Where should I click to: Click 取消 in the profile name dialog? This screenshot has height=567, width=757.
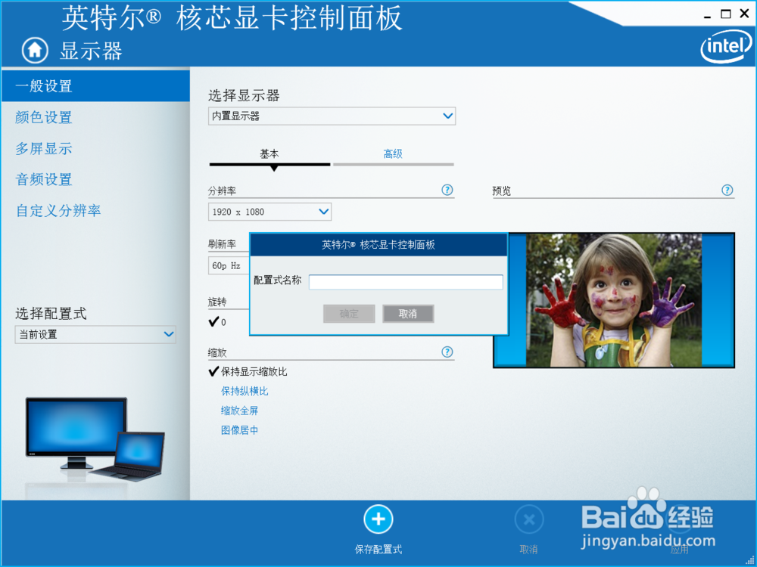[408, 314]
